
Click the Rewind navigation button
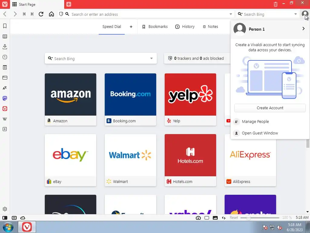pyautogui.click(x=24, y=14)
